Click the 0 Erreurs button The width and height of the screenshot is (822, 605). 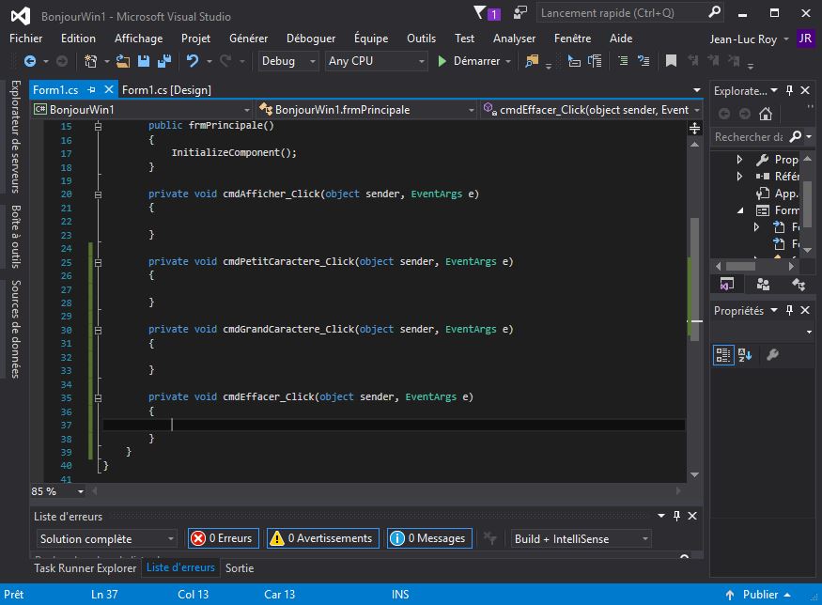[222, 537]
